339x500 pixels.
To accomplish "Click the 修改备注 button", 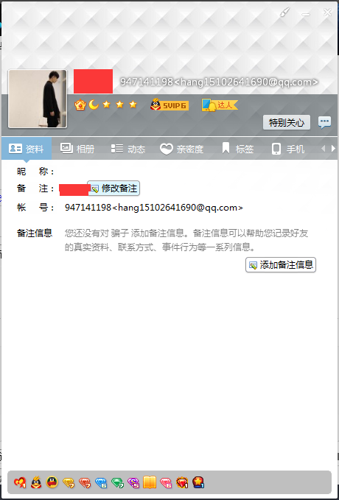I will 113,189.
